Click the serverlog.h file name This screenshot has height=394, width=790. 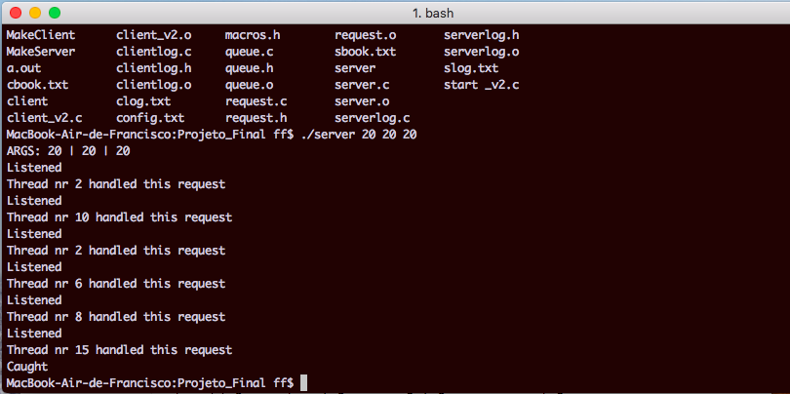click(481, 35)
